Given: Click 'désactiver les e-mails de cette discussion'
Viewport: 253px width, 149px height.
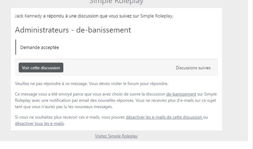Looking at the screenshot, I should [x=164, y=117].
